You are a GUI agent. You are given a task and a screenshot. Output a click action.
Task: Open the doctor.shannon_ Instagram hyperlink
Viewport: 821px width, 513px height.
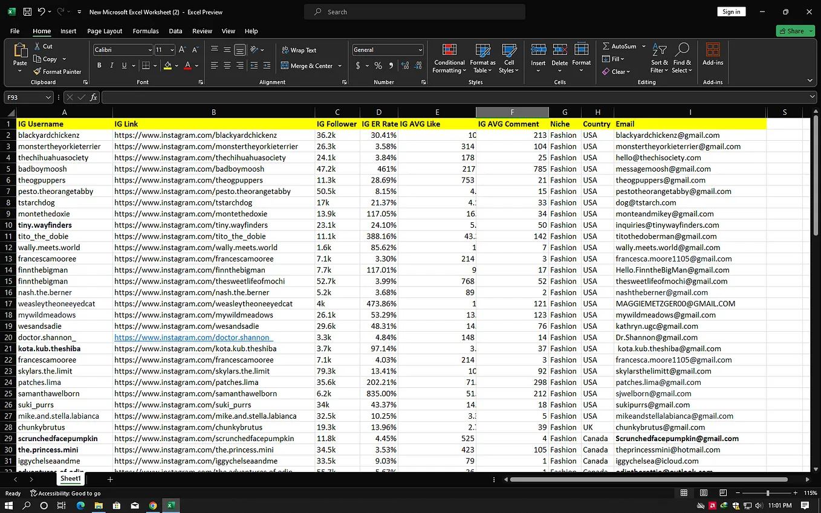[193, 337]
